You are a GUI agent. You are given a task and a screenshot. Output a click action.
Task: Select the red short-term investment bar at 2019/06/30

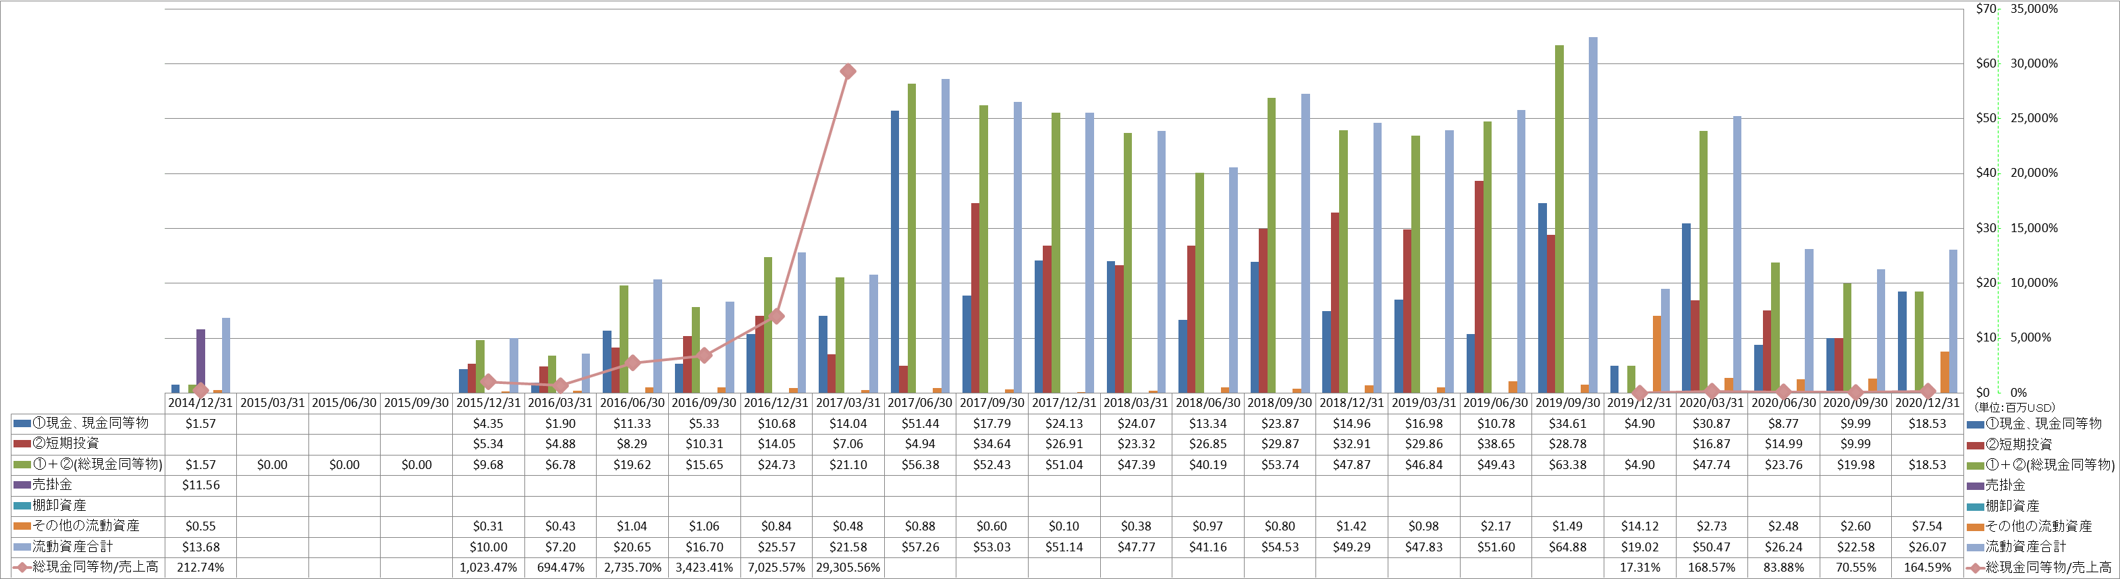tap(1479, 287)
